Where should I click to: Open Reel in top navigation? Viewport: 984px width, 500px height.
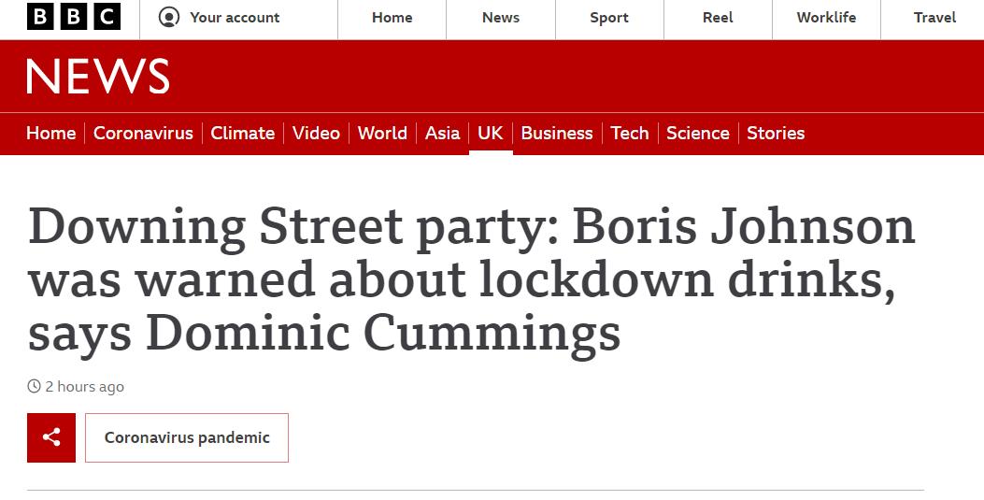click(x=718, y=18)
